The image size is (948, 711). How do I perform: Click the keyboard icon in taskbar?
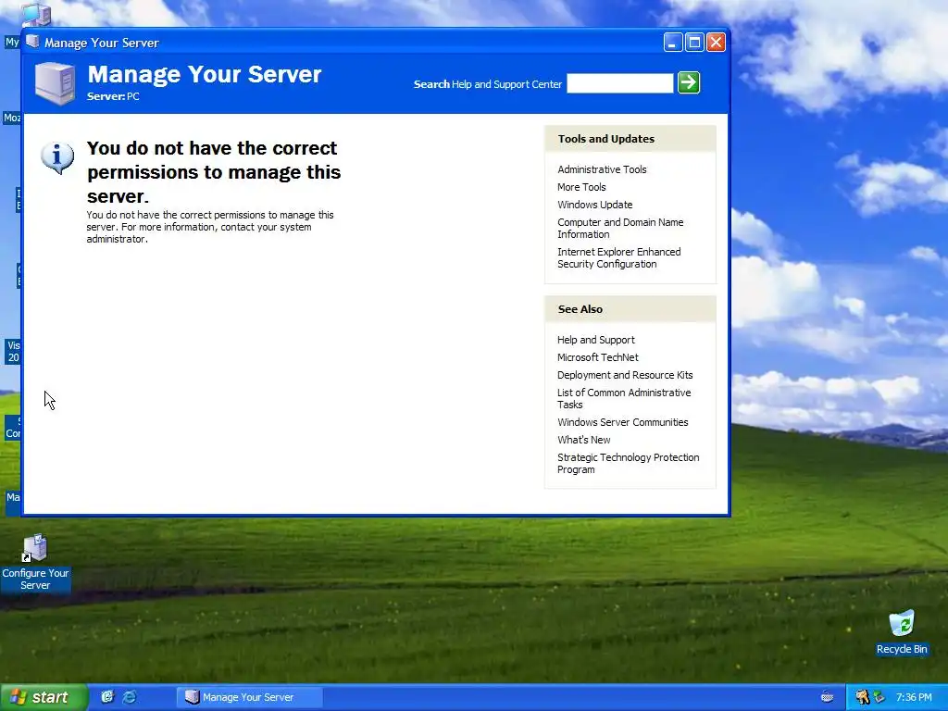pos(827,697)
